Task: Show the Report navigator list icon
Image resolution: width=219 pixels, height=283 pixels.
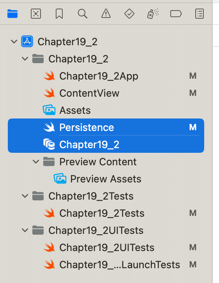Action: click(200, 14)
